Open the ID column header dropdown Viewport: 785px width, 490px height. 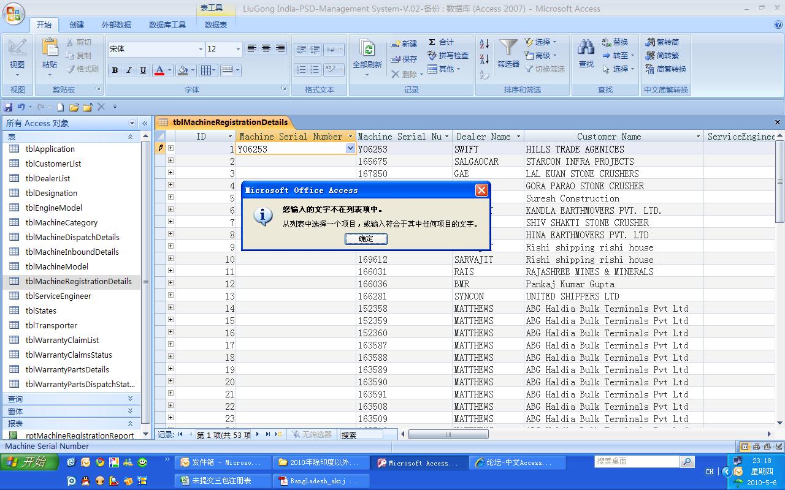tap(231, 137)
